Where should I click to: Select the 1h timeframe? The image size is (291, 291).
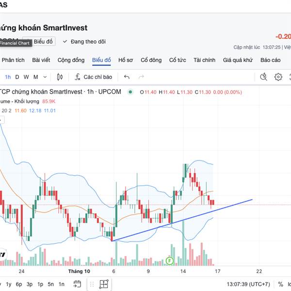[8, 77]
